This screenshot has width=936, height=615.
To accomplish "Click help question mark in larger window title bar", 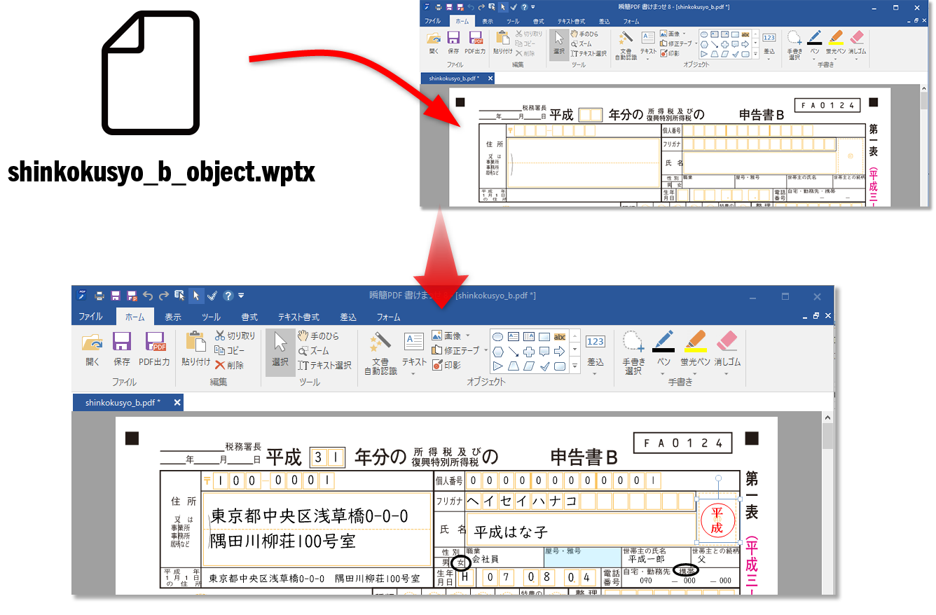I will click(228, 296).
